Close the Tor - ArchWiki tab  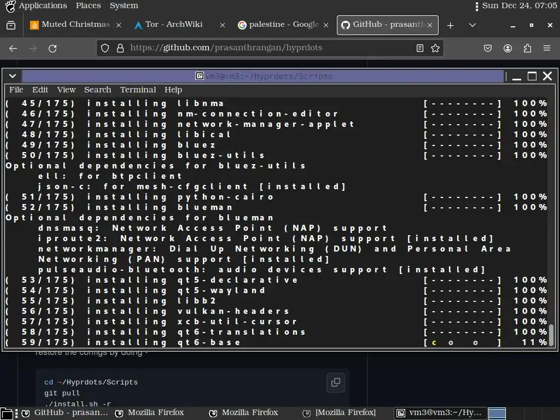(222, 25)
